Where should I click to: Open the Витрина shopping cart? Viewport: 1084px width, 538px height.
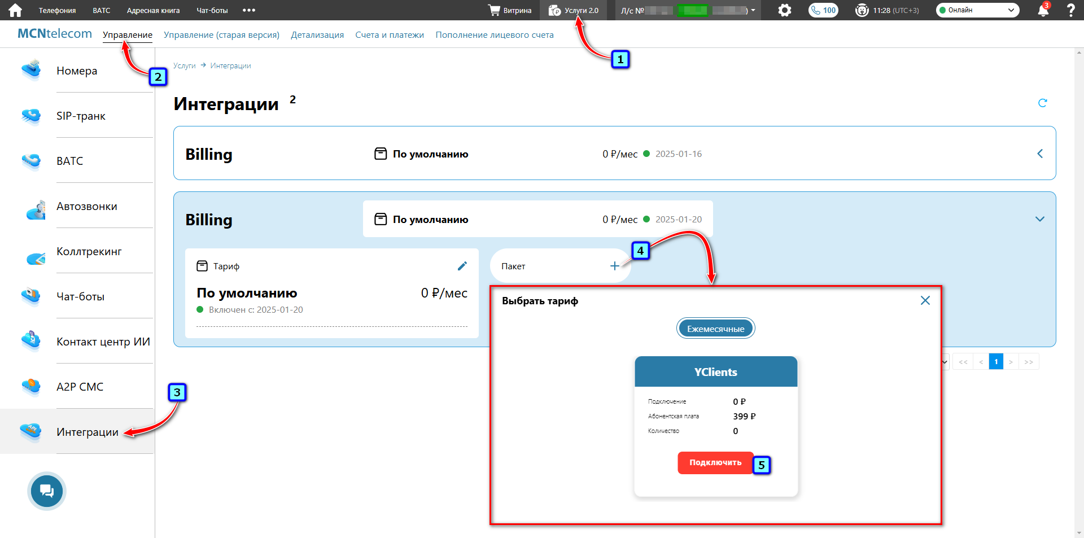(510, 10)
